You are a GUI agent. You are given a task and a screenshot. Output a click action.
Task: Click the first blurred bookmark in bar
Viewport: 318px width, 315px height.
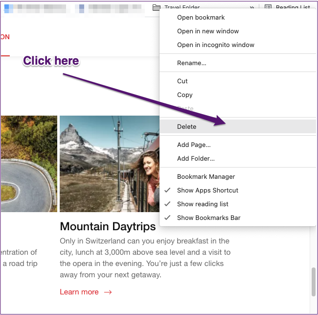pyautogui.click(x=35, y=9)
